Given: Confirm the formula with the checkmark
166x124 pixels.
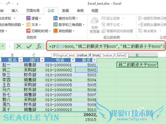Looking at the screenshot, I should [29, 46].
